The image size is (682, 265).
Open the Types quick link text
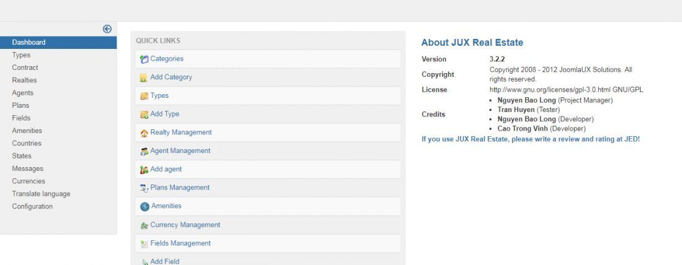pos(159,95)
